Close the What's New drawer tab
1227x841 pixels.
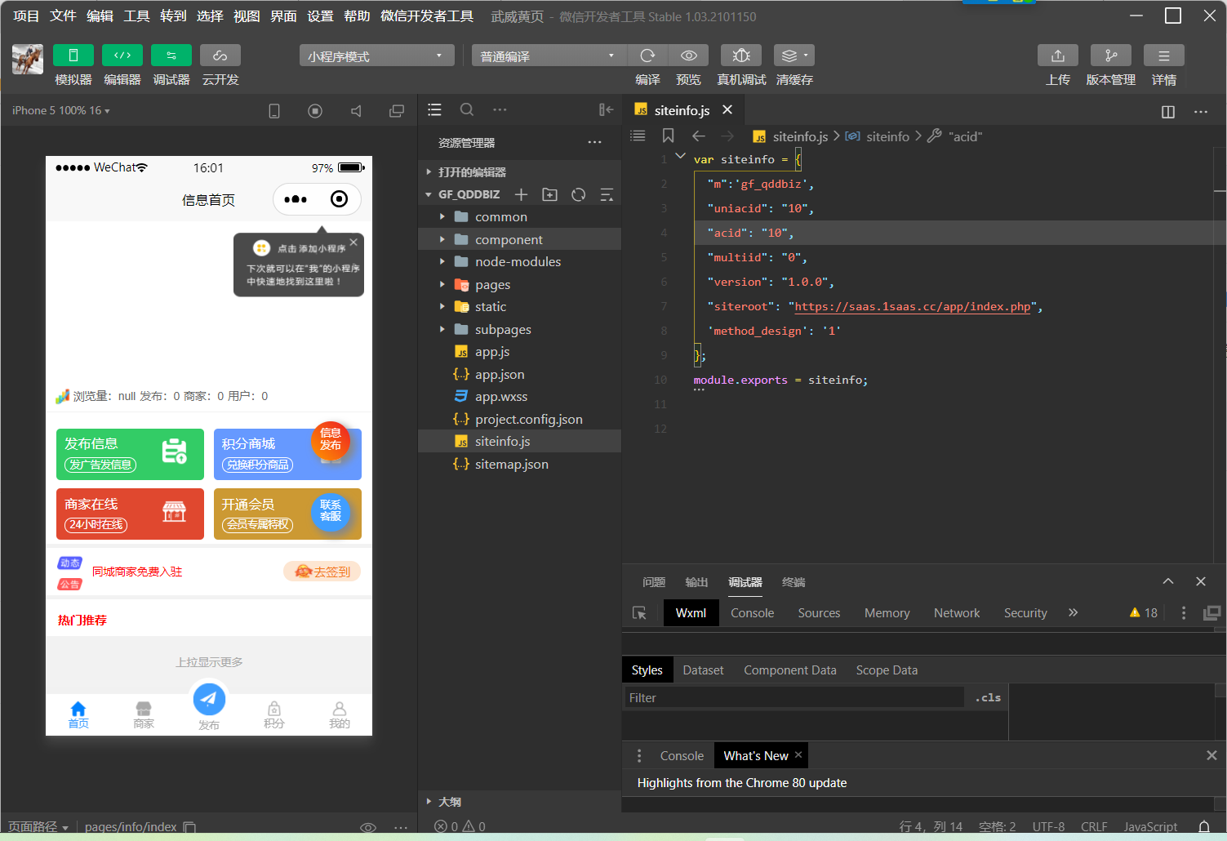[798, 755]
